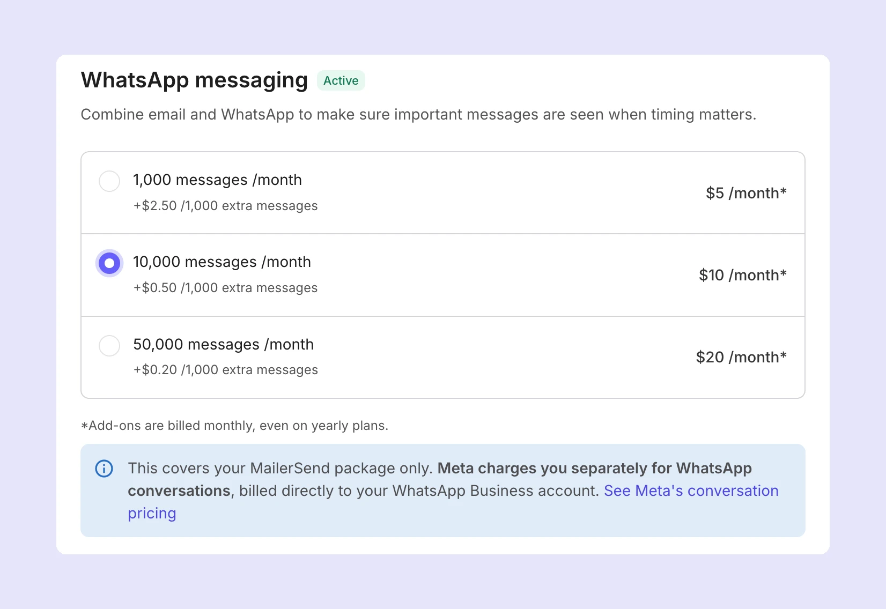Click the "WhatsApp messaging" heading
This screenshot has width=886, height=609.
(x=195, y=80)
